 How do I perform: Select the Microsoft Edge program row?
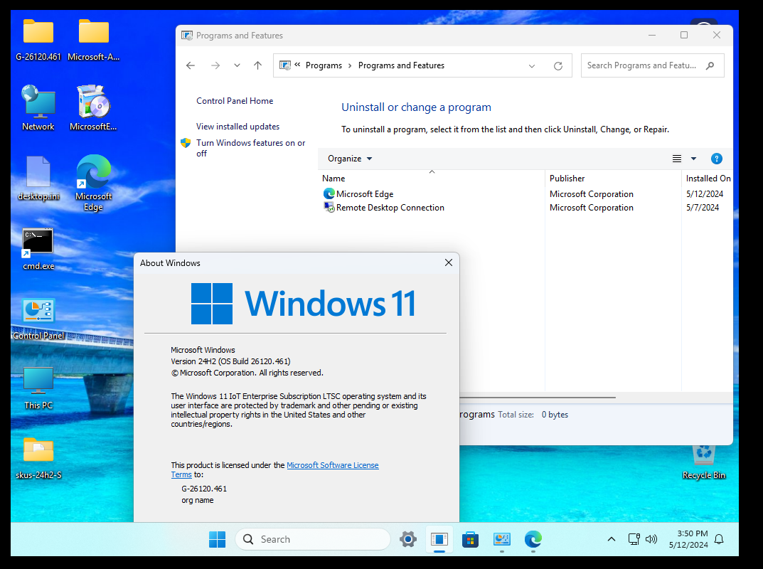tap(526, 193)
